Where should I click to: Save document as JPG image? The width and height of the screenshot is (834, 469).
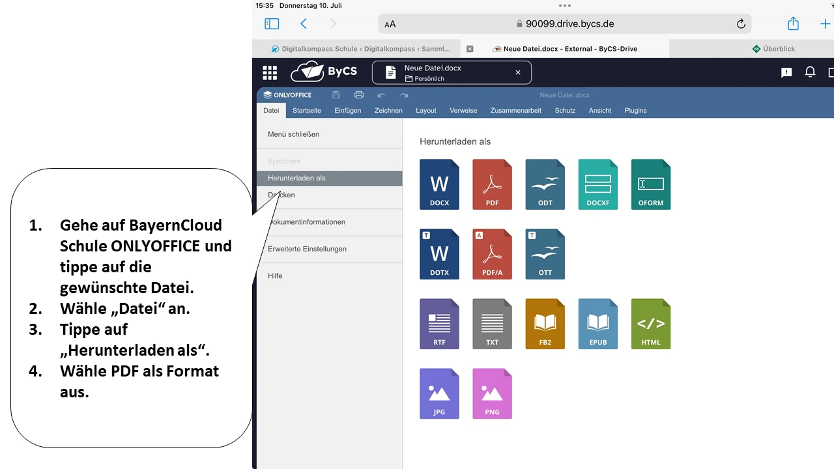[439, 393]
